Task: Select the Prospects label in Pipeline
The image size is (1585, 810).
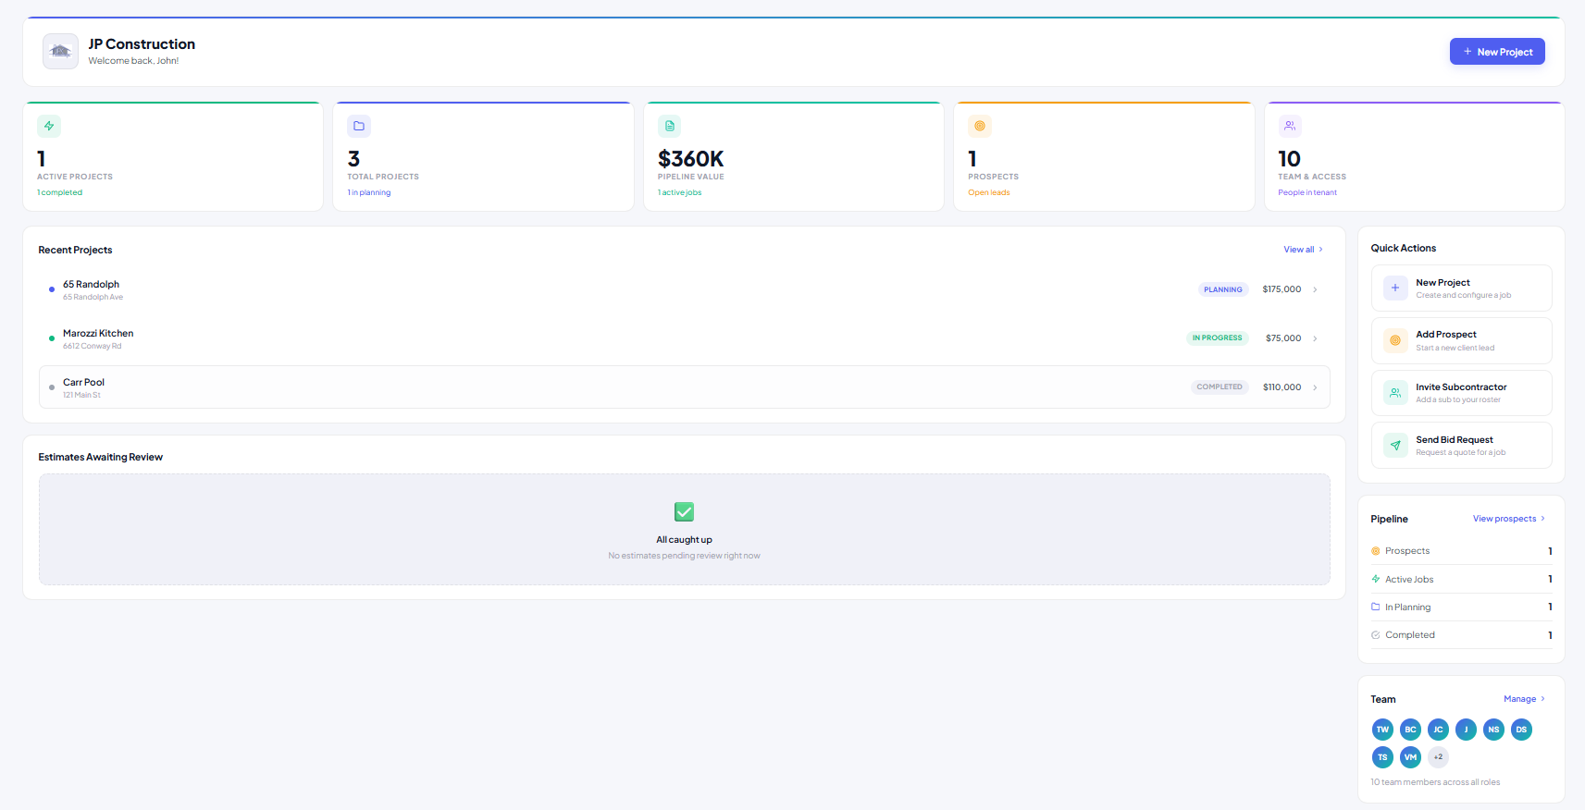Action: (1407, 551)
